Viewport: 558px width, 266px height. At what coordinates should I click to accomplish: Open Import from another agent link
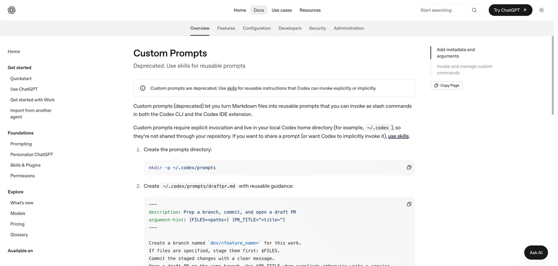tap(31, 114)
